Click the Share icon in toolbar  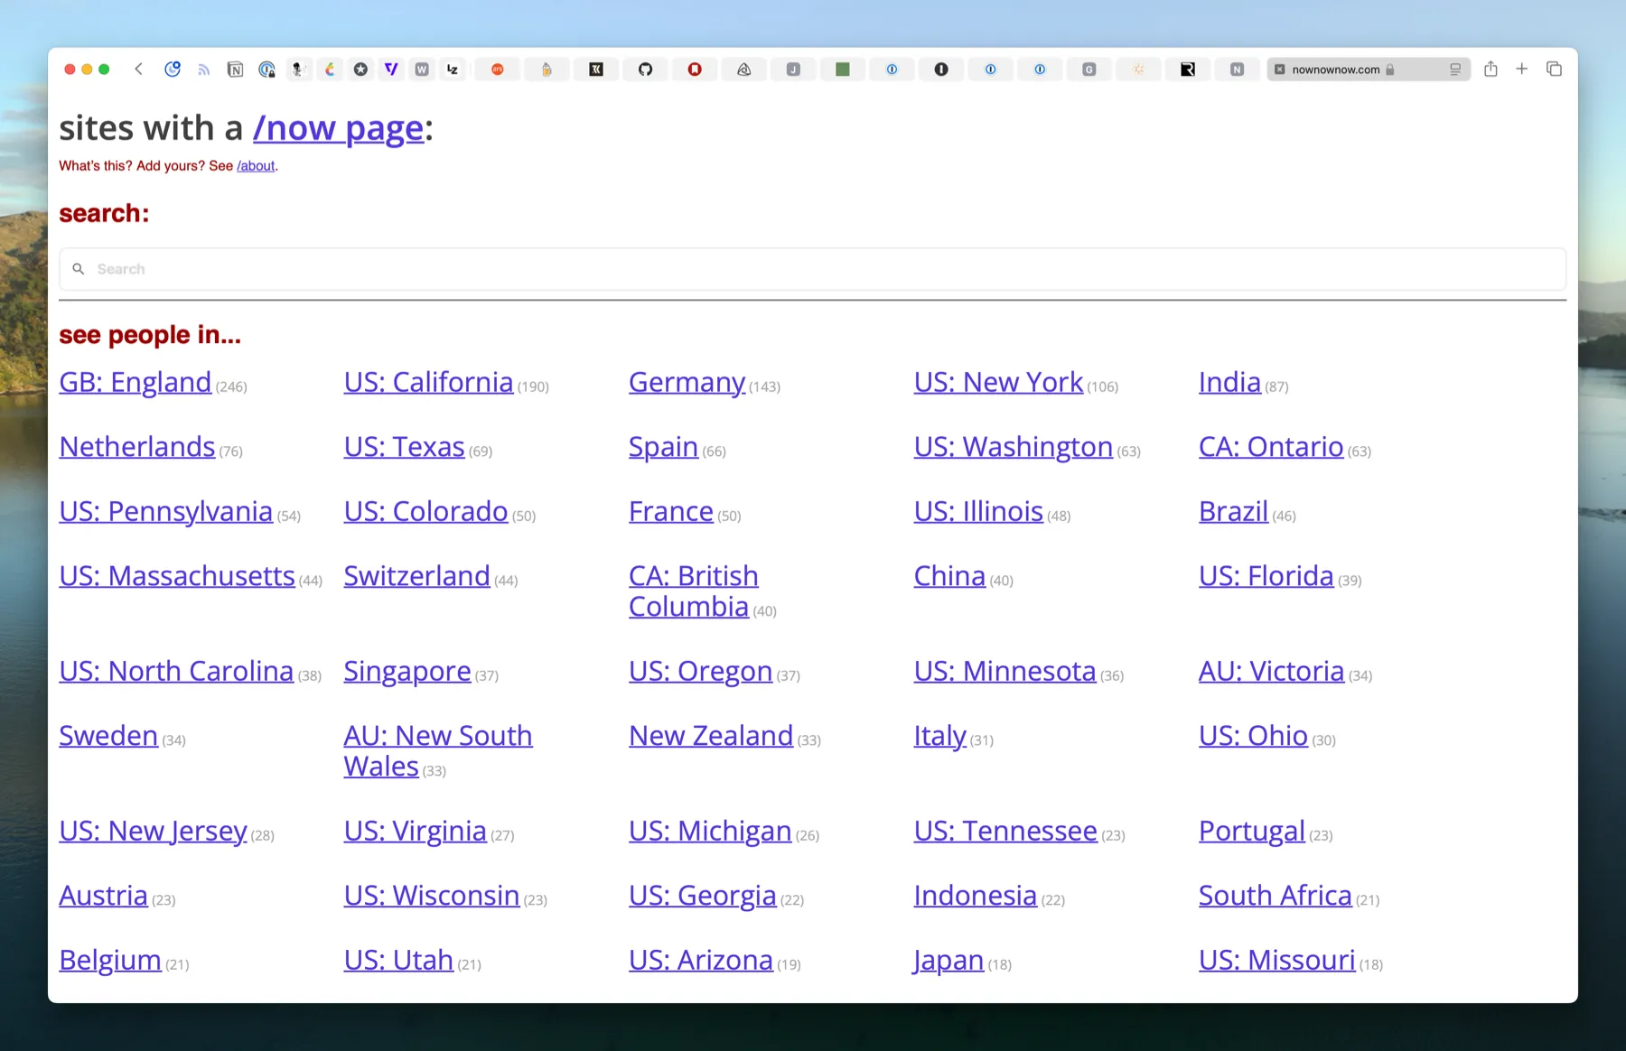coord(1490,69)
